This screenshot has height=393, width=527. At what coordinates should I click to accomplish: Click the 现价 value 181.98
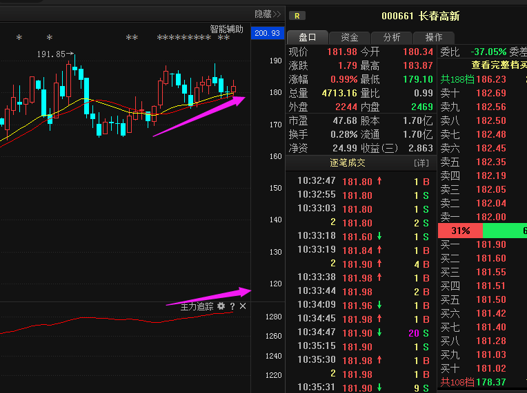(342, 52)
